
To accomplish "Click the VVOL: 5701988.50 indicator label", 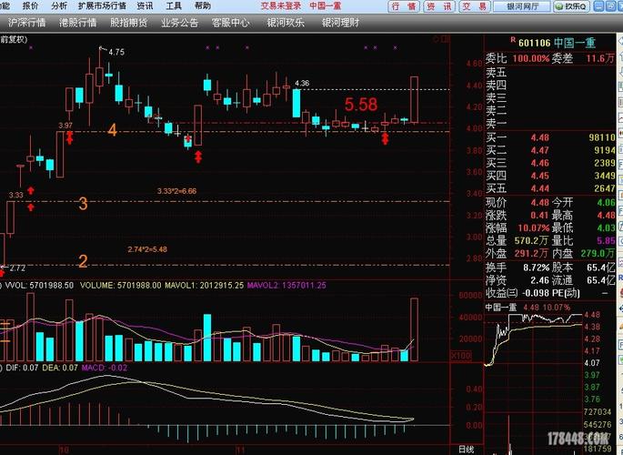I will click(39, 286).
